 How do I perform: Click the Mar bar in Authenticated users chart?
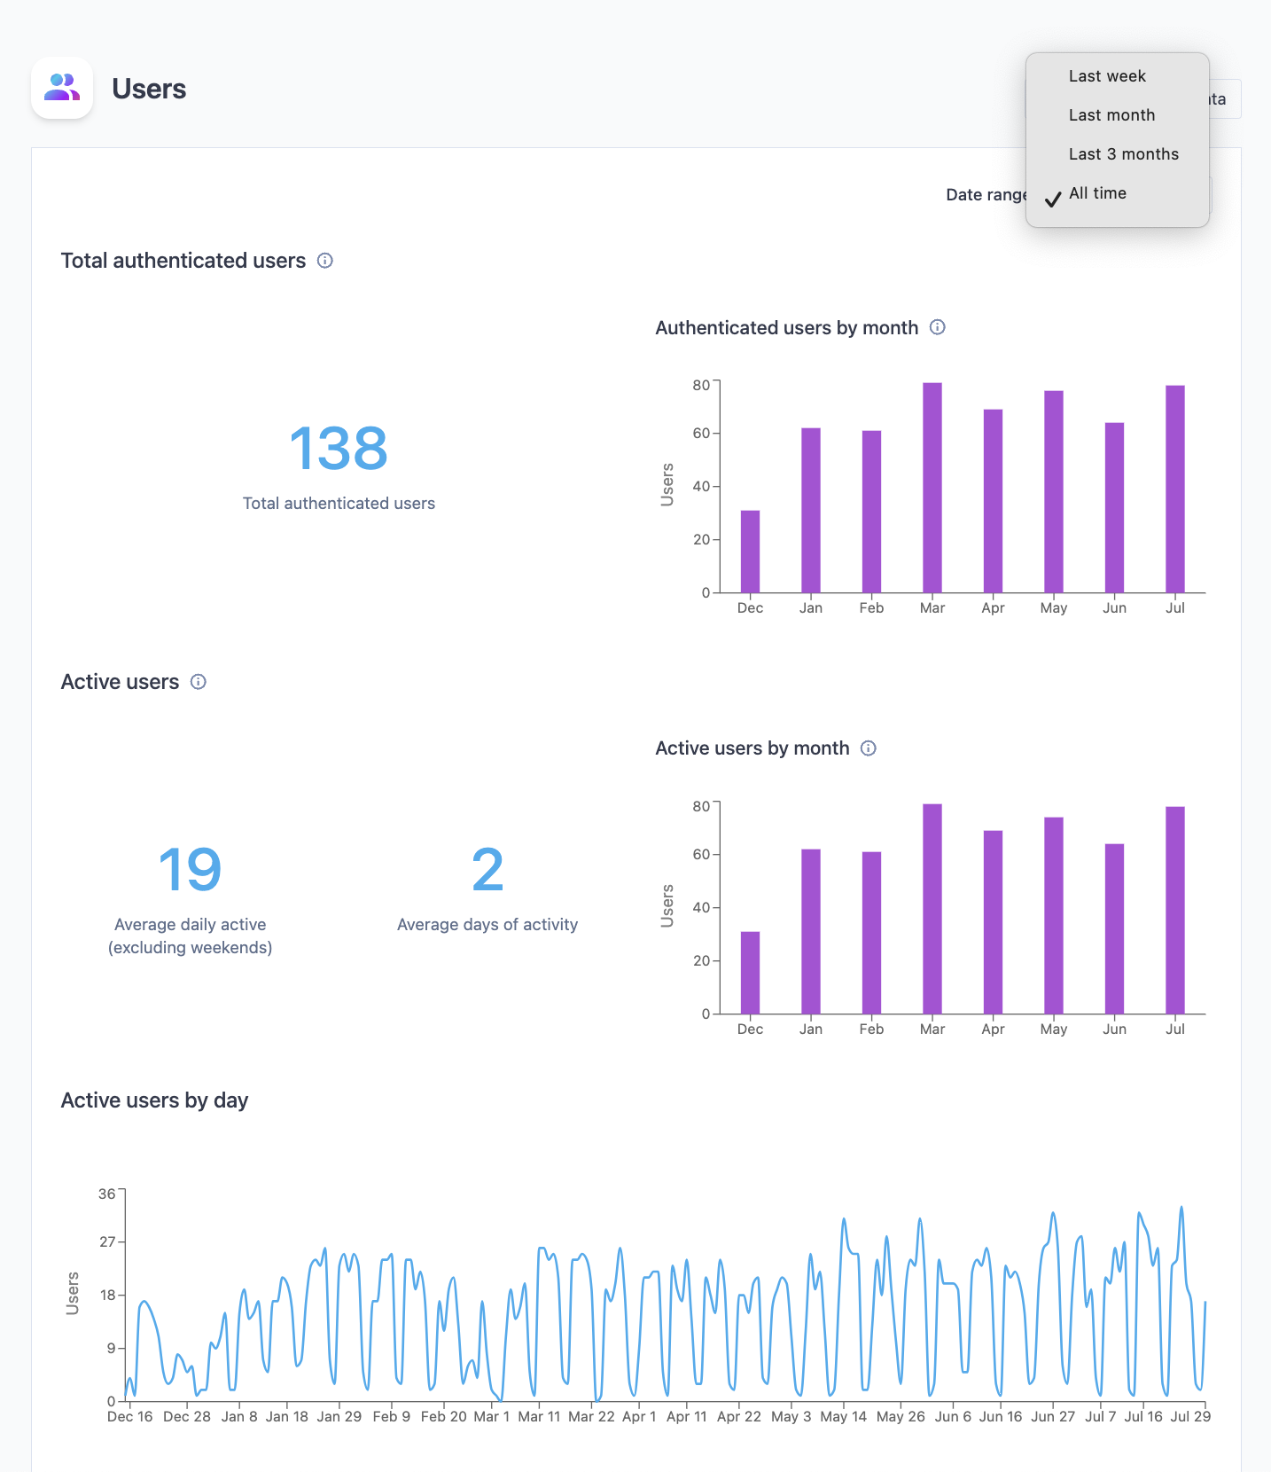pos(932,488)
